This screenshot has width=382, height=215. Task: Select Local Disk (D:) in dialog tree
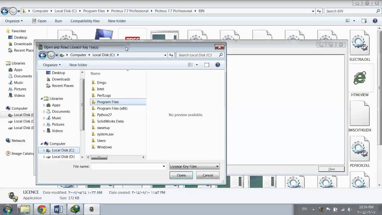coord(63,157)
